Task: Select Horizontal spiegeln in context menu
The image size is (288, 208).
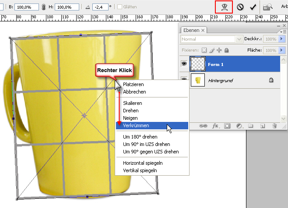Action: 140,163
